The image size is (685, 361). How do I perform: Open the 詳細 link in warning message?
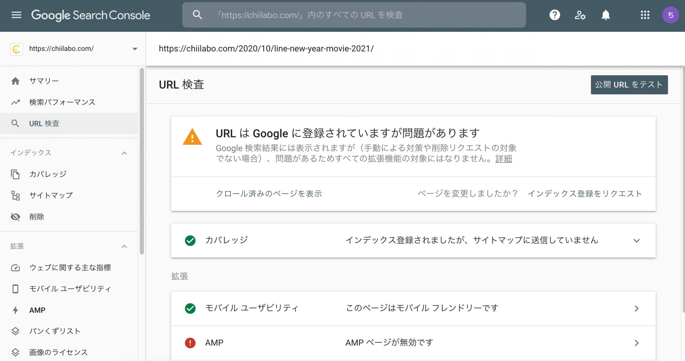[x=504, y=159]
